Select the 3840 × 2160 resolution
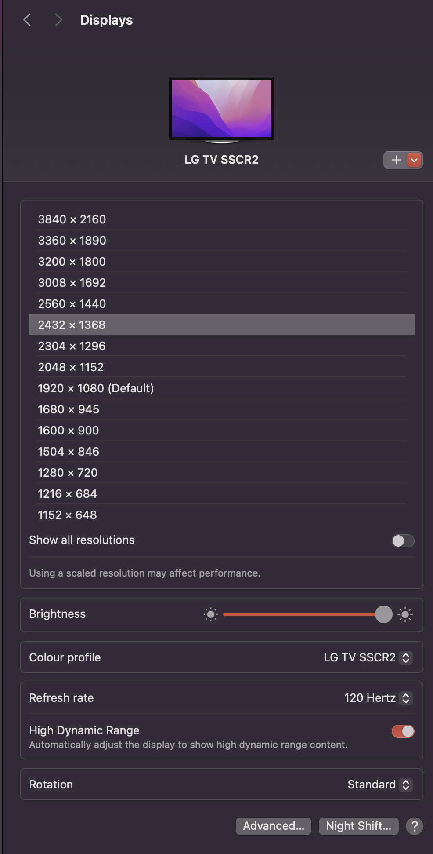This screenshot has height=854, width=433. (x=72, y=219)
